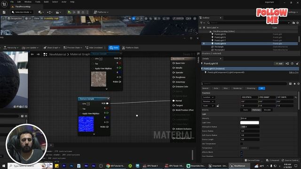Click the Add component button
Image resolution: width=301 pixels, height=169 pixels.
pos(279,64)
